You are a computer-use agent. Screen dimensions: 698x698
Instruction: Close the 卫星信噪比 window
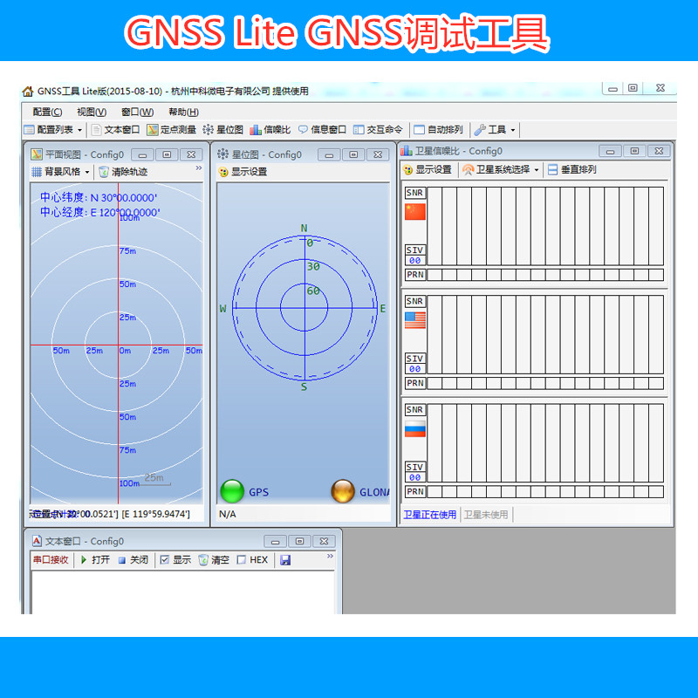click(659, 151)
